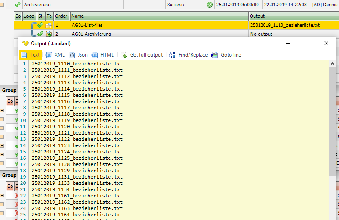Show output as HTML
The width and height of the screenshot is (339, 220).
coord(102,55)
